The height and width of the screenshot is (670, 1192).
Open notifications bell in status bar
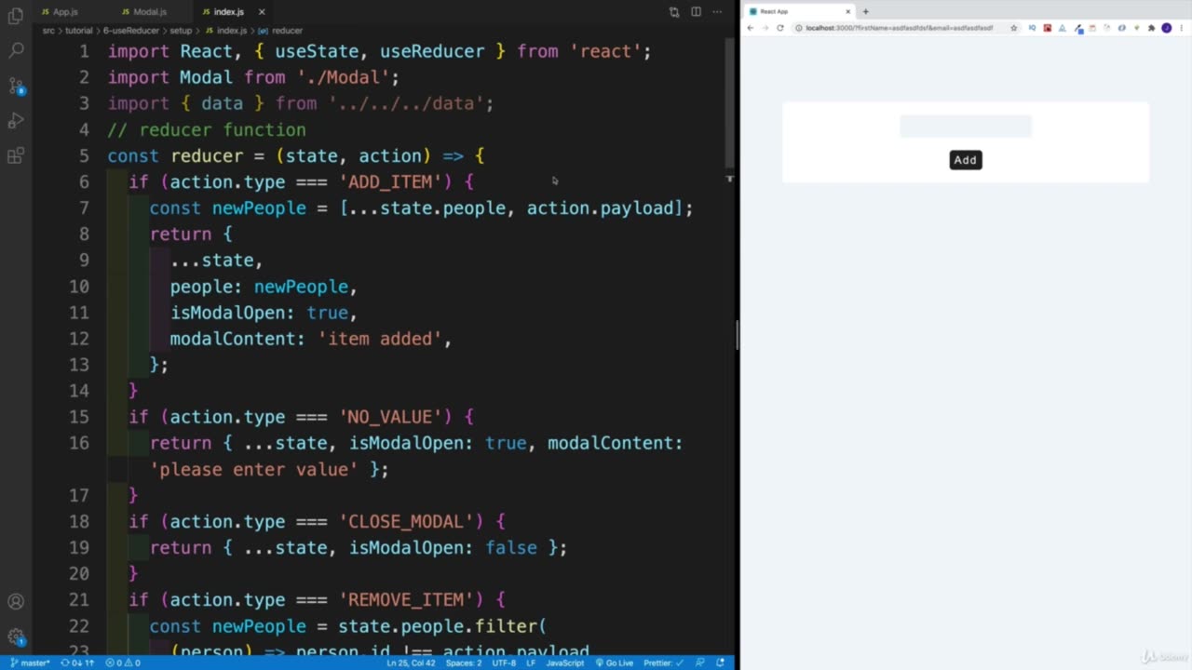tap(721, 663)
